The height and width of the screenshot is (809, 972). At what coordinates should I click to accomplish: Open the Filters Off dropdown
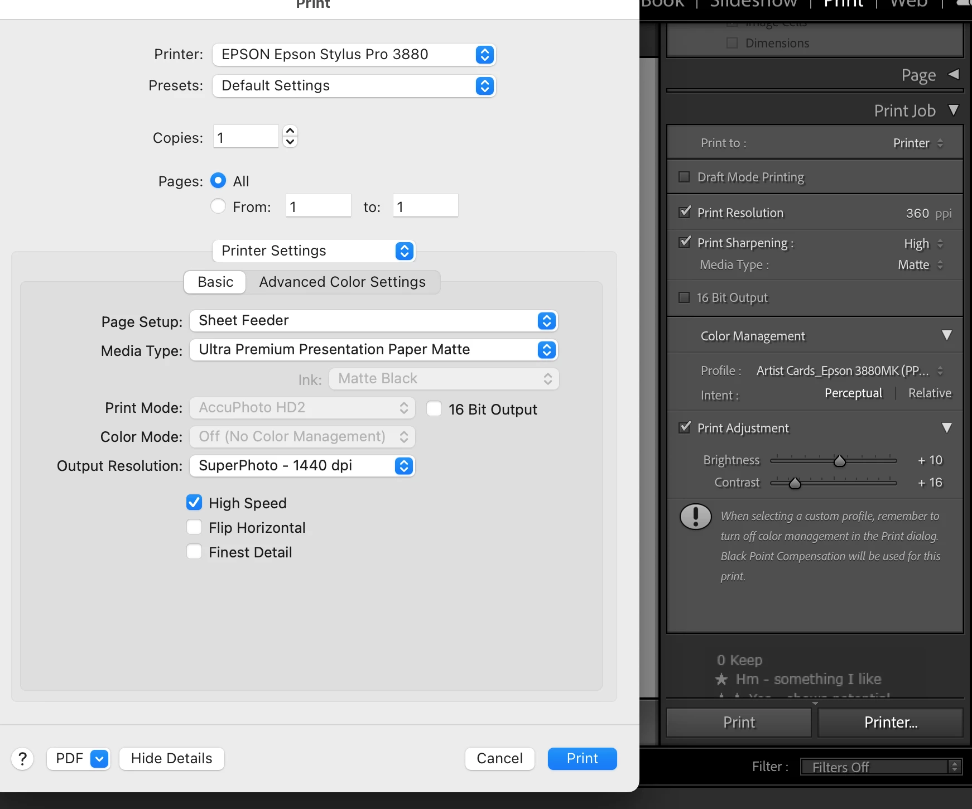pos(881,767)
